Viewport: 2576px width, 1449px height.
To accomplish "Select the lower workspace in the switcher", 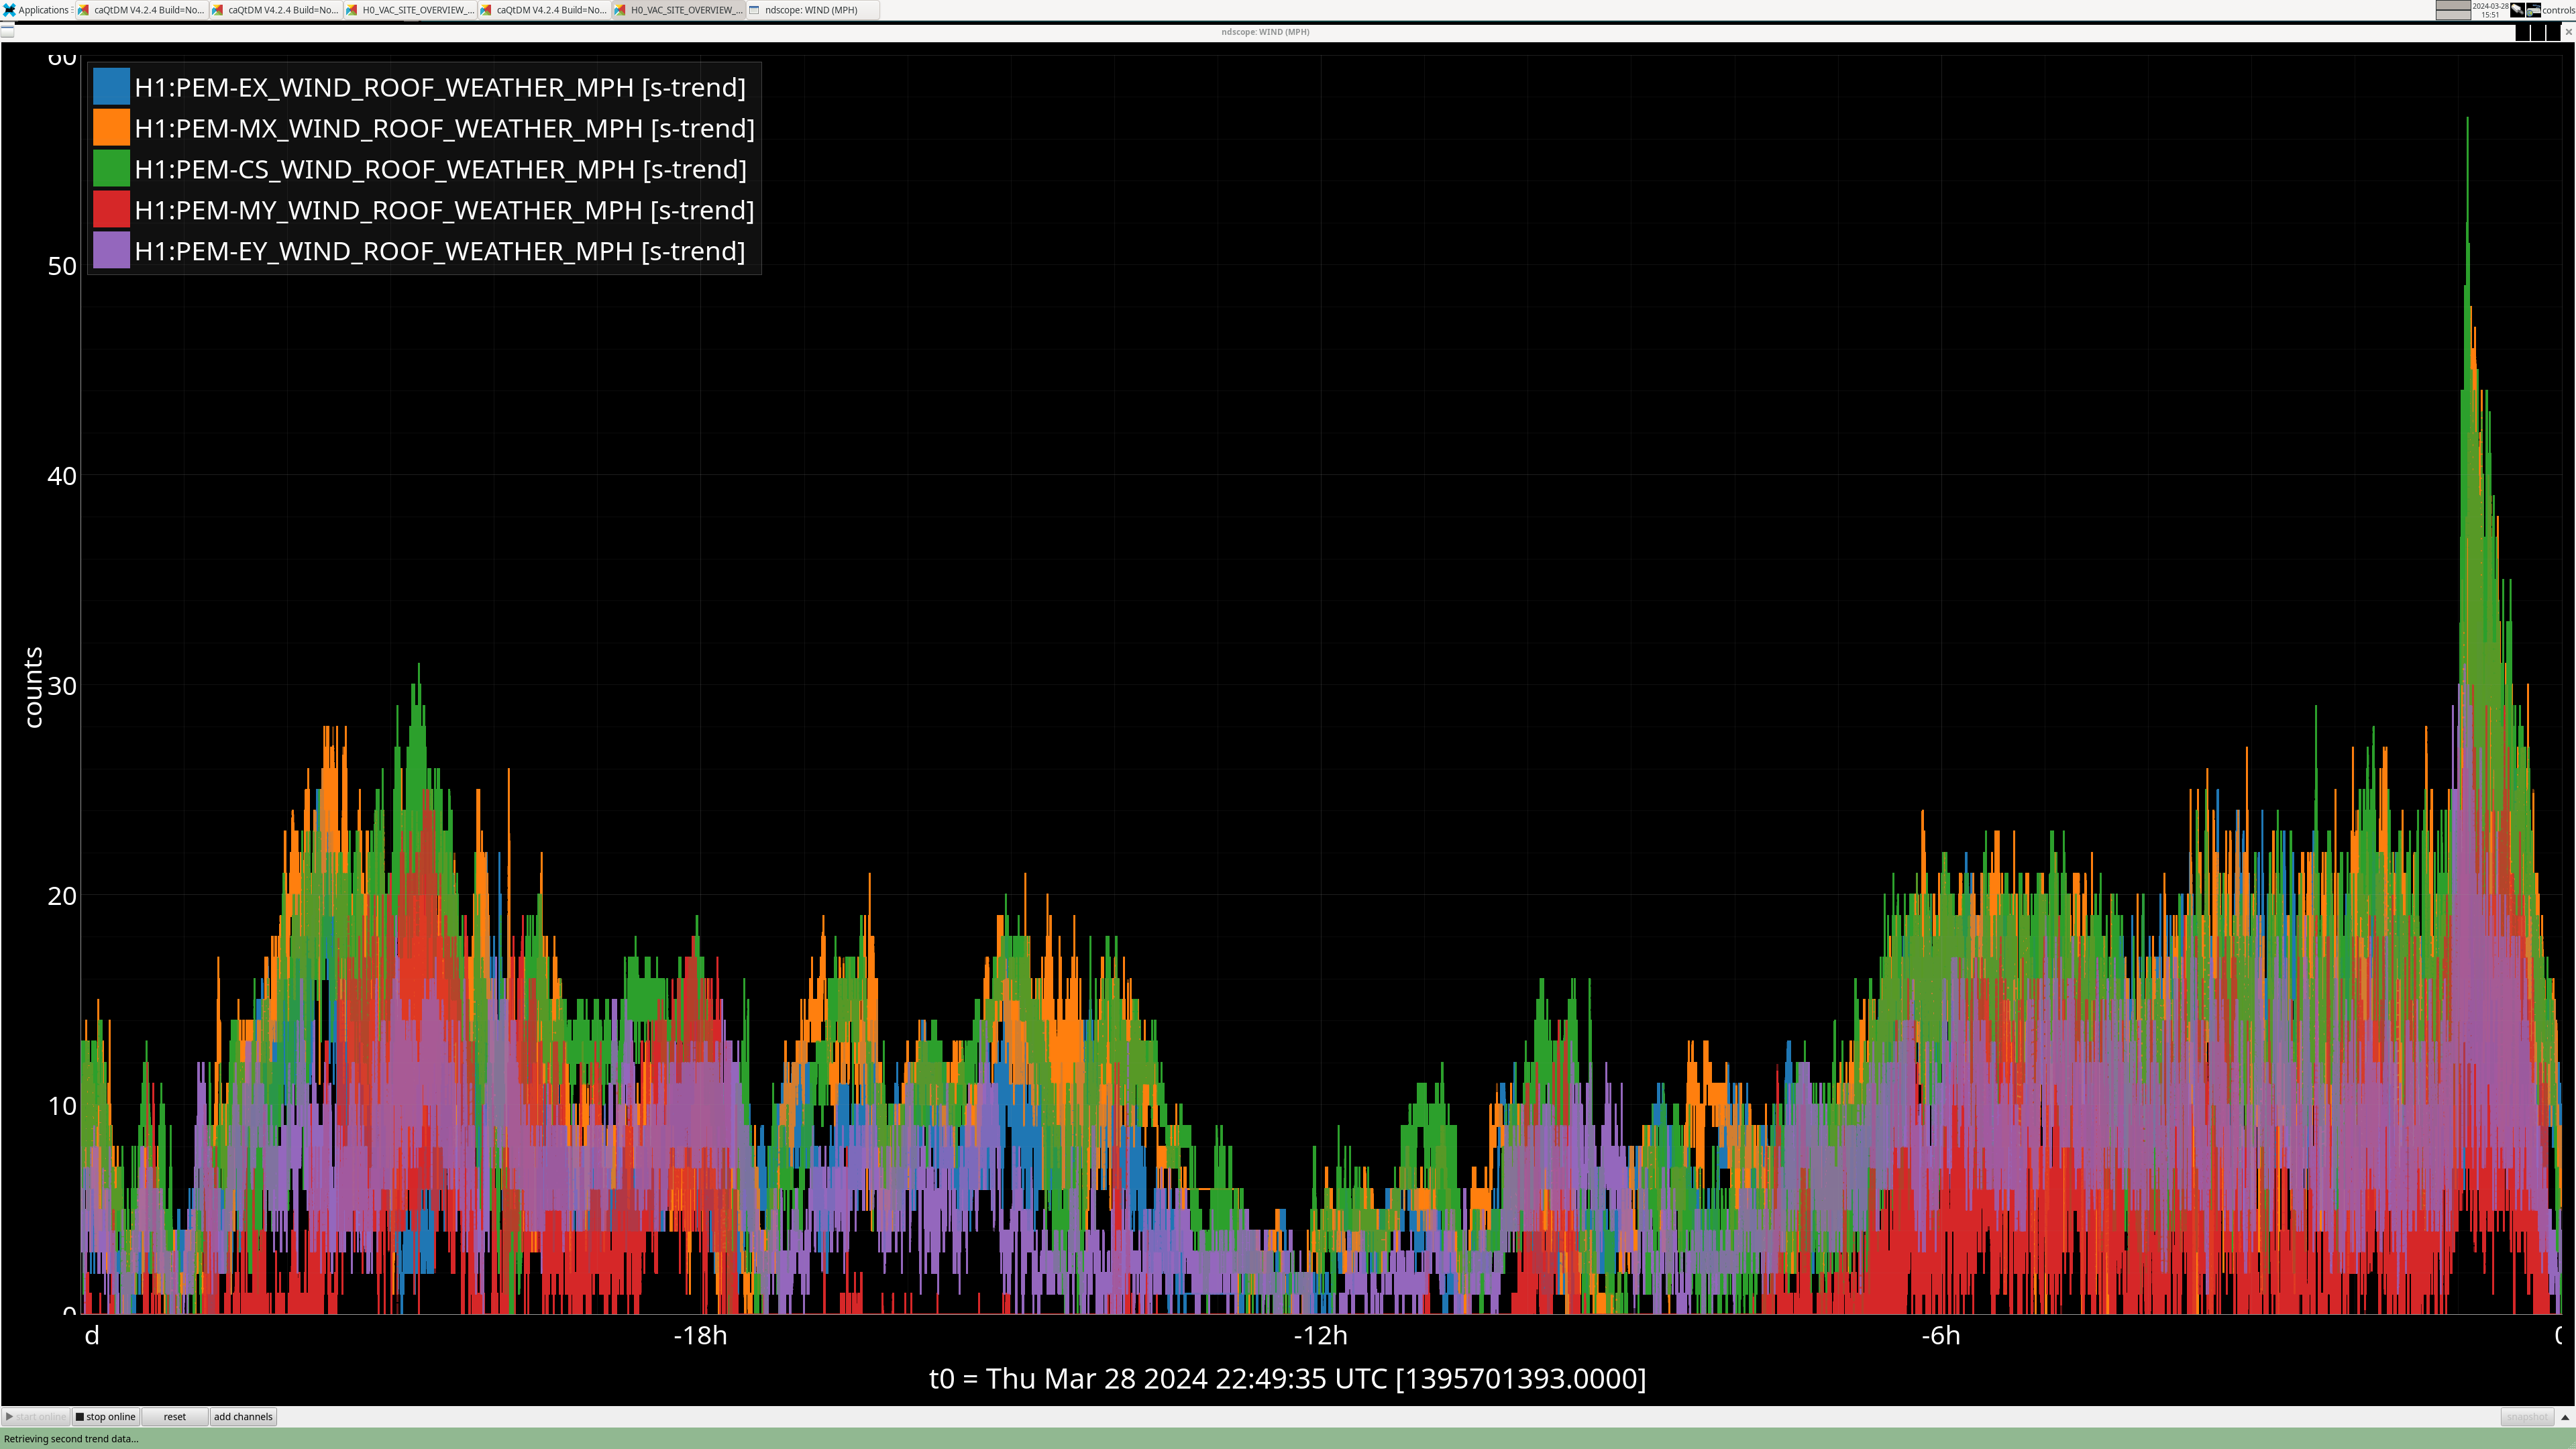I will [2452, 15].
